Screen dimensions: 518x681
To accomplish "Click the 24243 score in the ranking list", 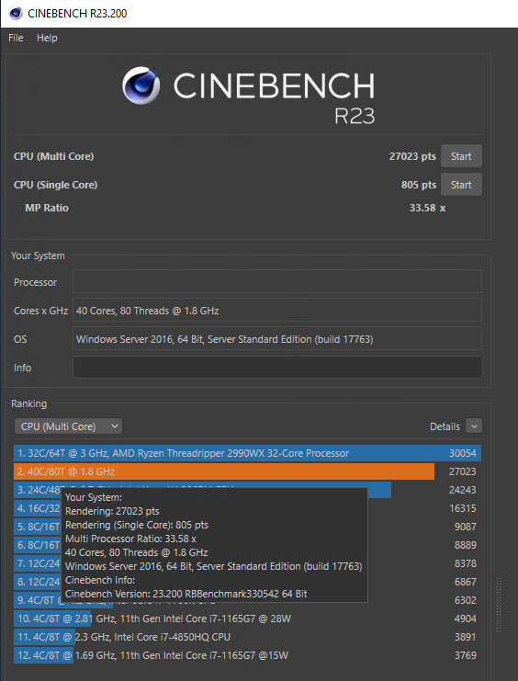I will point(462,490).
